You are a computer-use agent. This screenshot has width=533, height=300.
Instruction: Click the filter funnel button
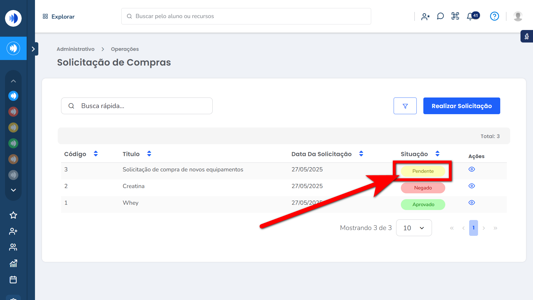pos(405,106)
